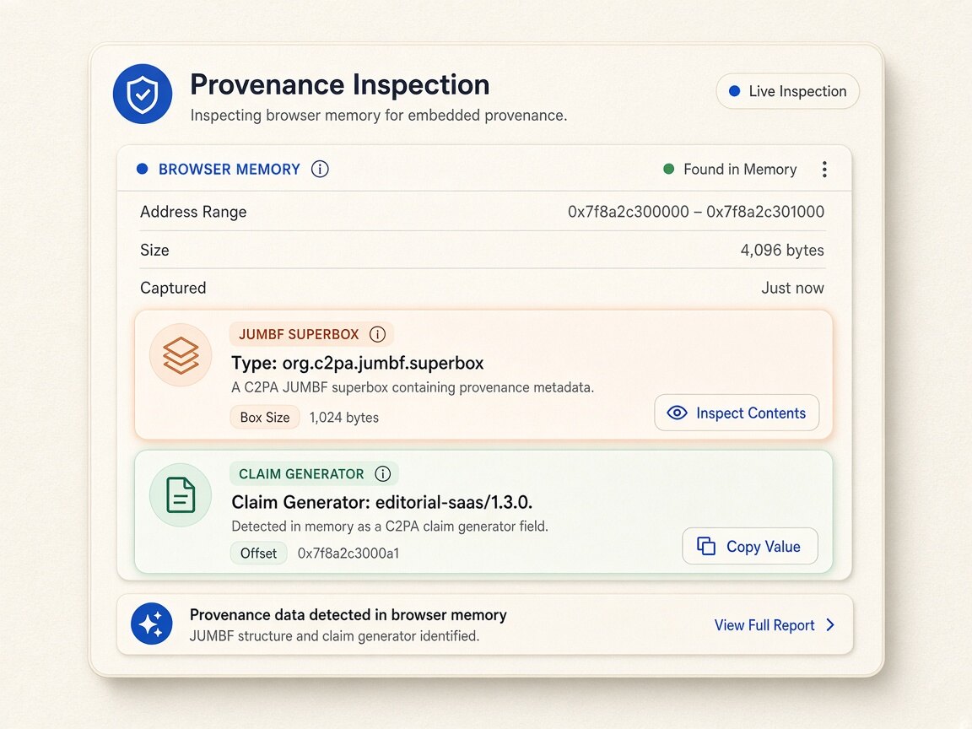
Task: Click the offset value 0x7f8a2c3000a1
Action: coord(348,553)
